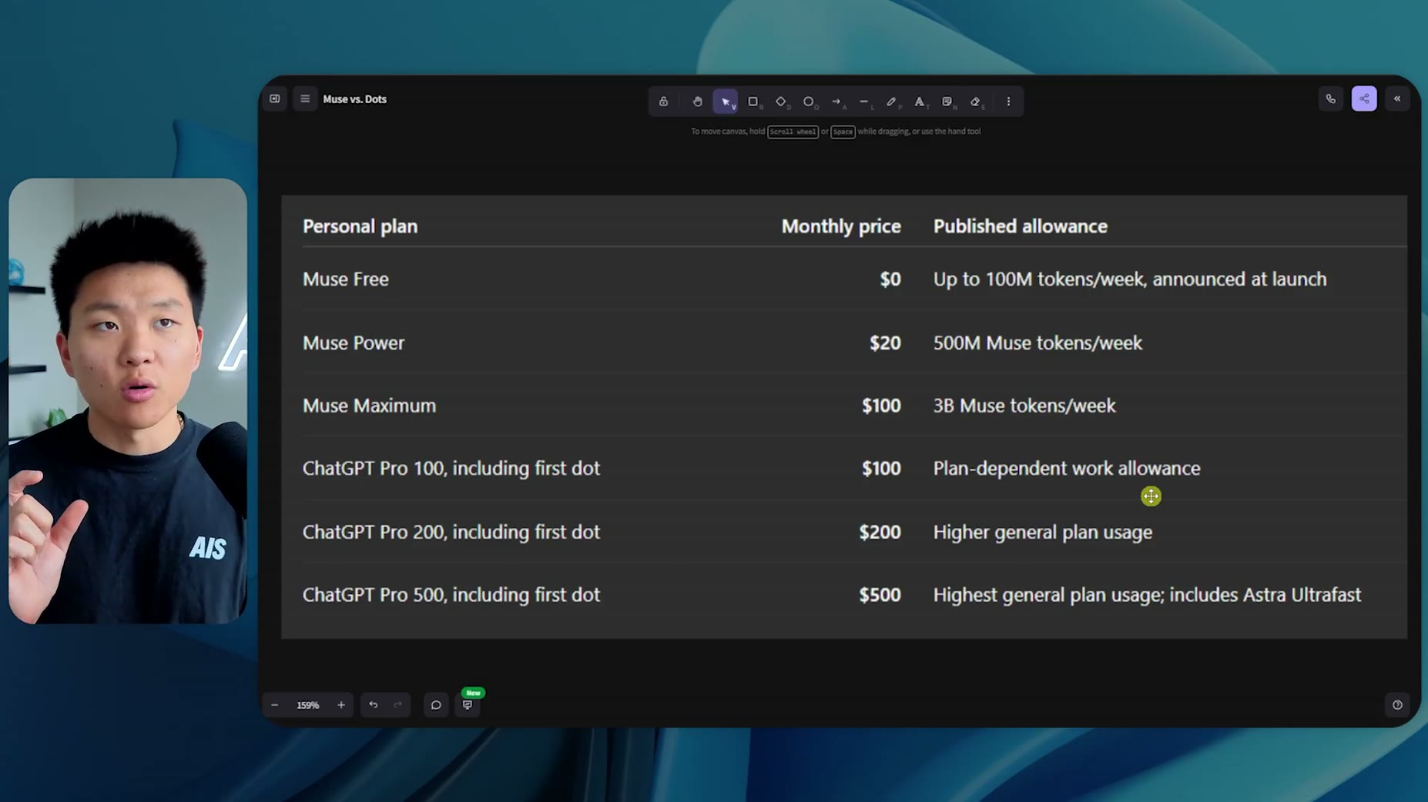Click the $100 price for ChatGPT Pro 100

tap(881, 469)
